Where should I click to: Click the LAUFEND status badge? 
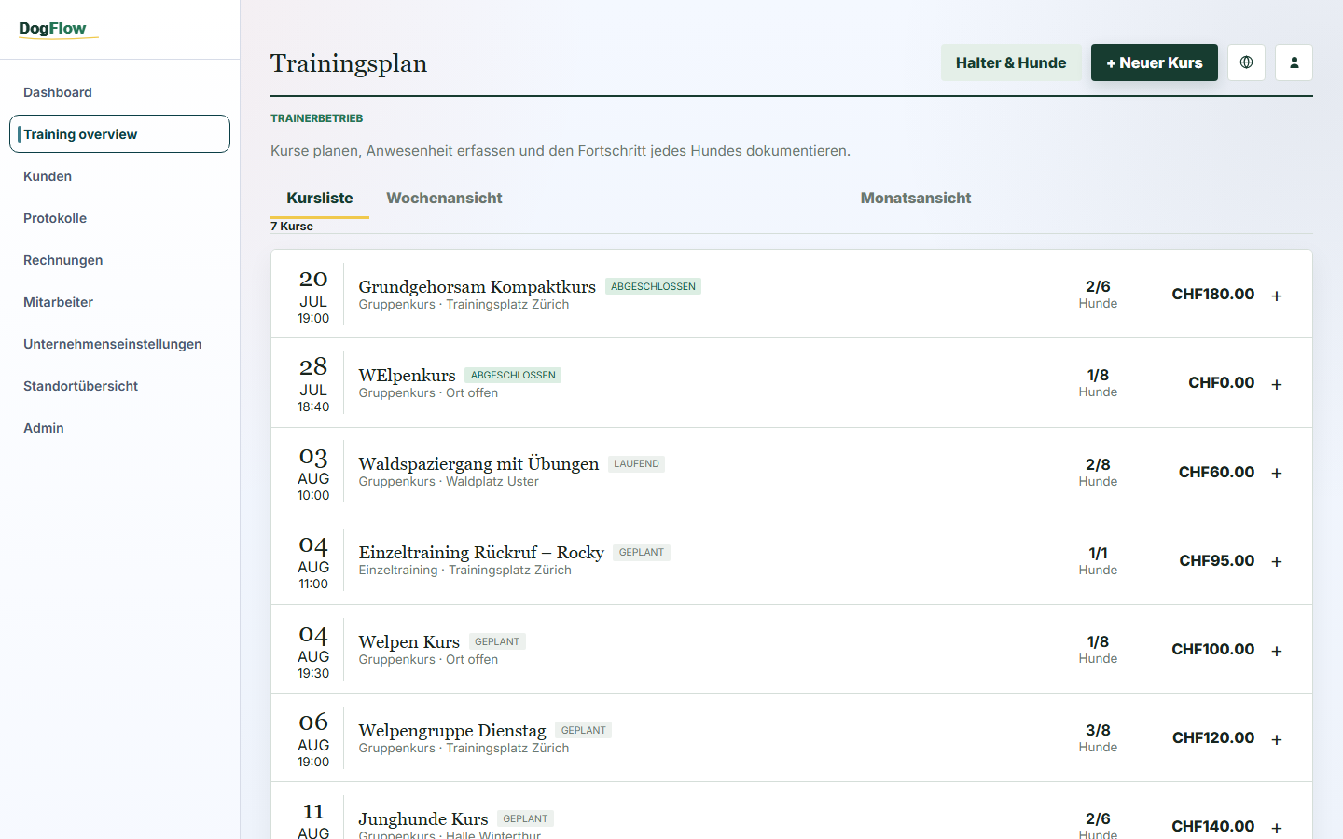click(x=636, y=463)
